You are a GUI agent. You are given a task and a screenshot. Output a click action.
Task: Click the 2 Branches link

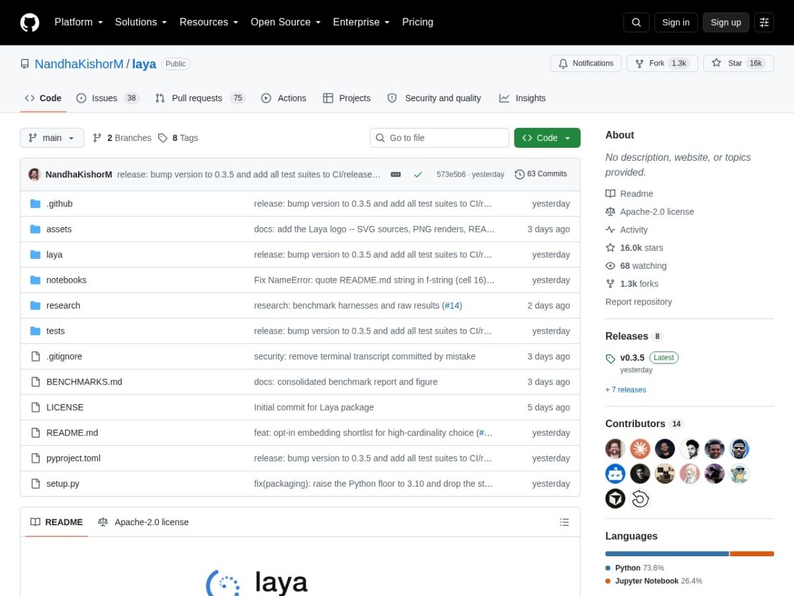122,138
